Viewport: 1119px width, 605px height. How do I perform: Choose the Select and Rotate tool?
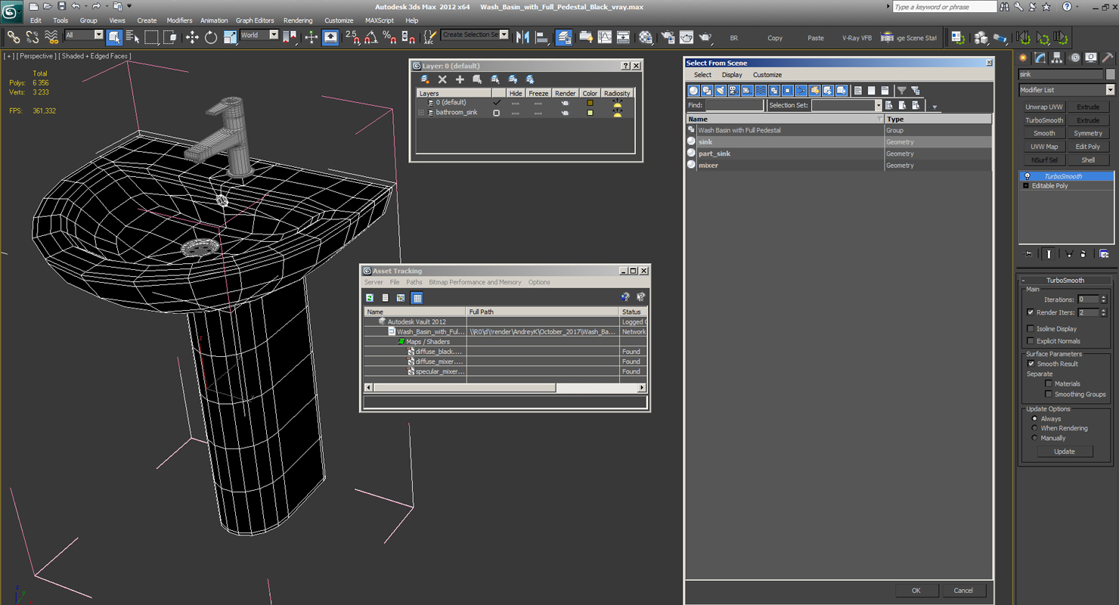(211, 37)
